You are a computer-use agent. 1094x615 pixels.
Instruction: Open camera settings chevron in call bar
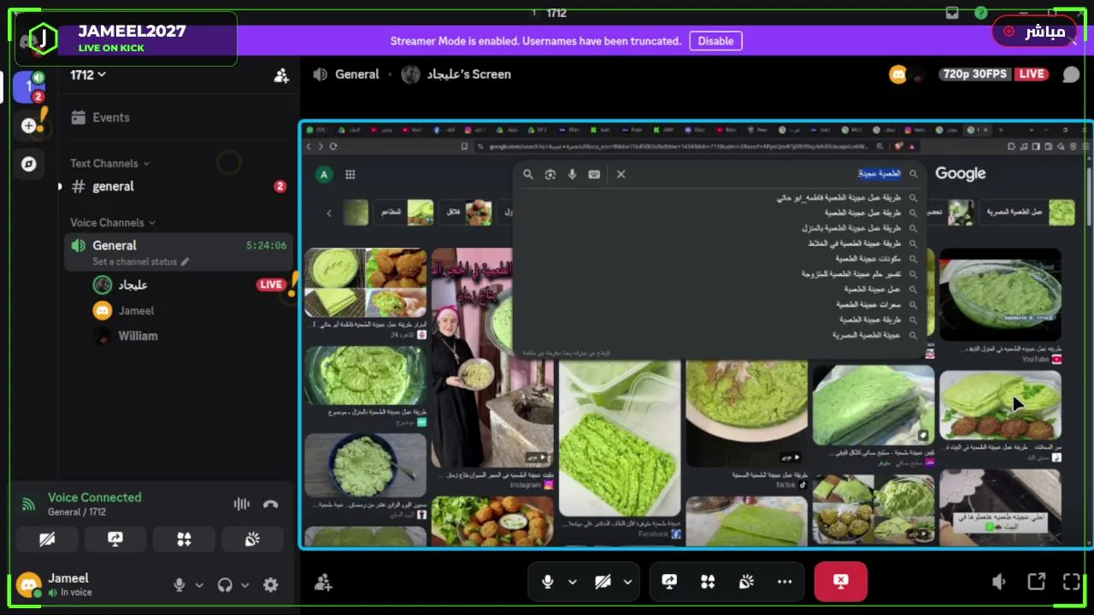(x=627, y=582)
